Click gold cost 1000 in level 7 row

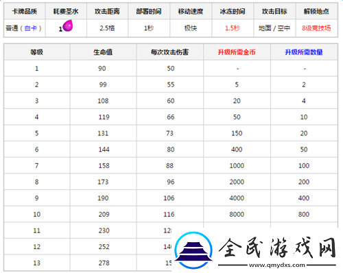237,166
